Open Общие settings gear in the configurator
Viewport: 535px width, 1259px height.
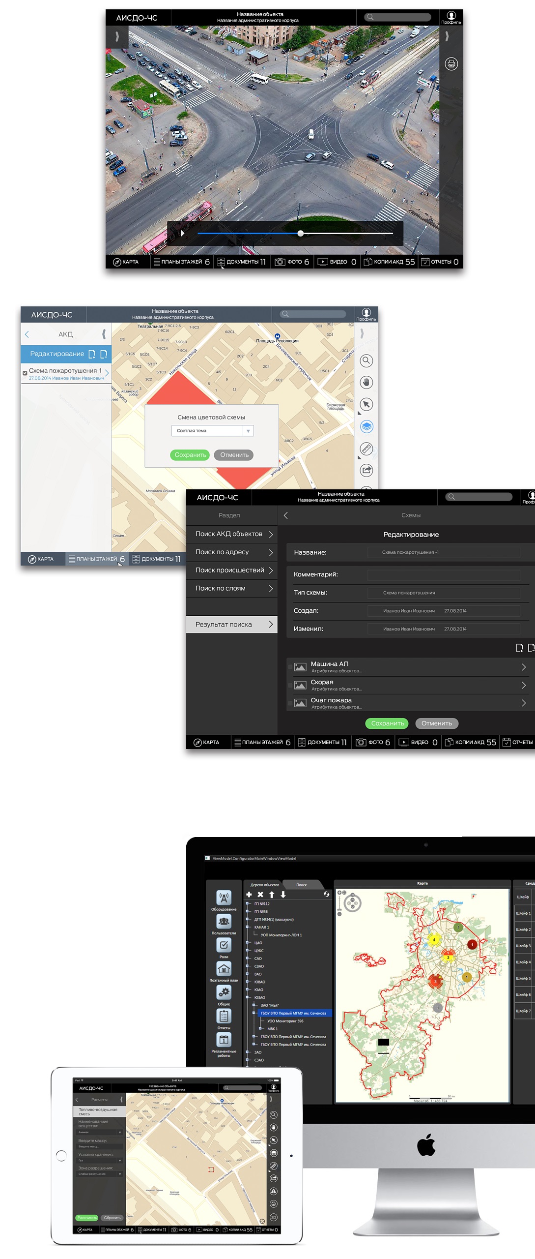pos(224,992)
